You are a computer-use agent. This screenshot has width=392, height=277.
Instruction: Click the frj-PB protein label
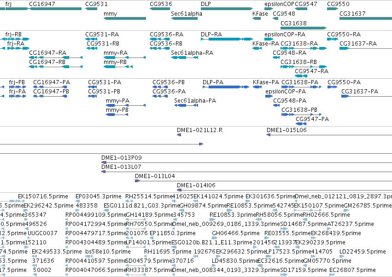17,82
